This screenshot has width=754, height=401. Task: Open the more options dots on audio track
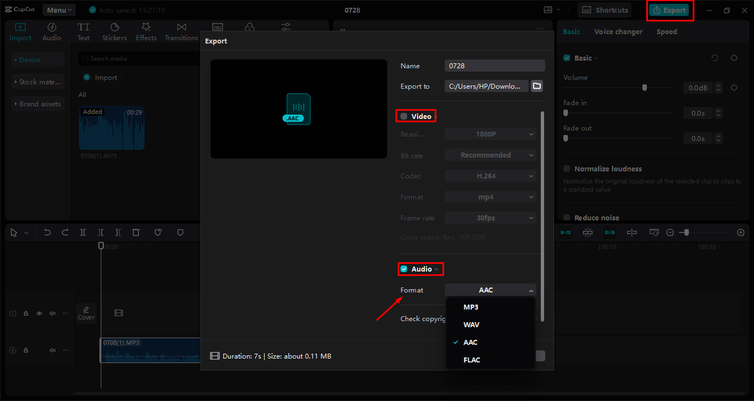click(x=65, y=350)
